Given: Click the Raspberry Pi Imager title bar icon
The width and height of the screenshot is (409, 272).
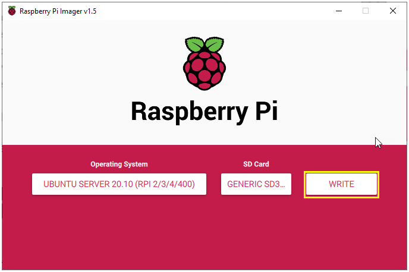Looking at the screenshot, I should pyautogui.click(x=12, y=11).
